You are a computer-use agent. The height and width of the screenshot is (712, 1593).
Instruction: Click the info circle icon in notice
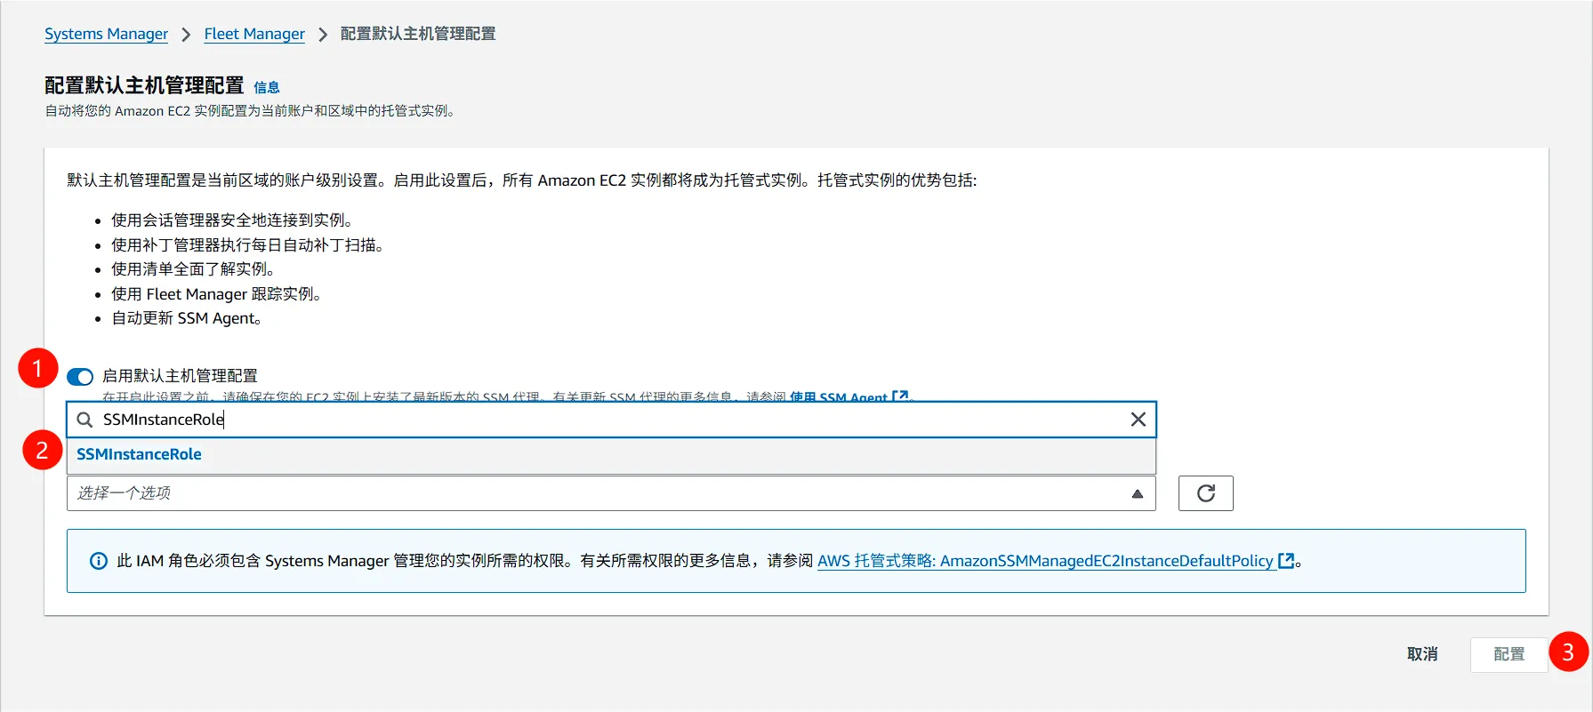[99, 561]
